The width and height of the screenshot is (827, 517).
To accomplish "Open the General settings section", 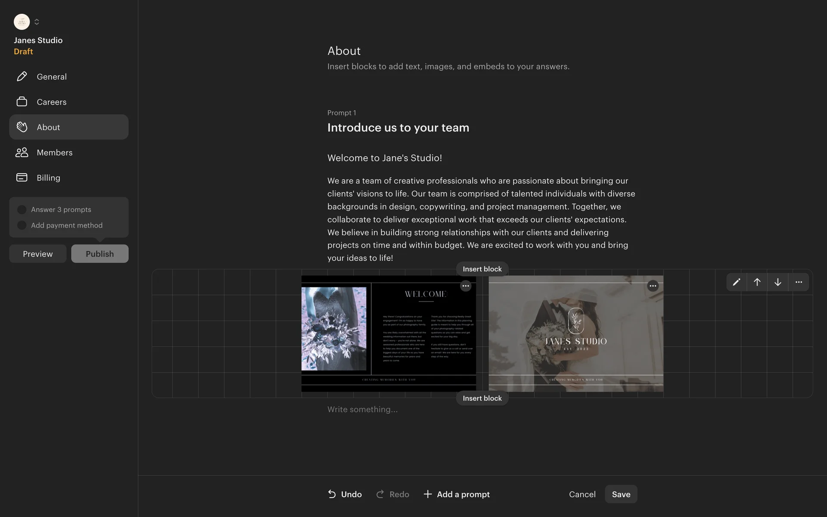I will 52,77.
